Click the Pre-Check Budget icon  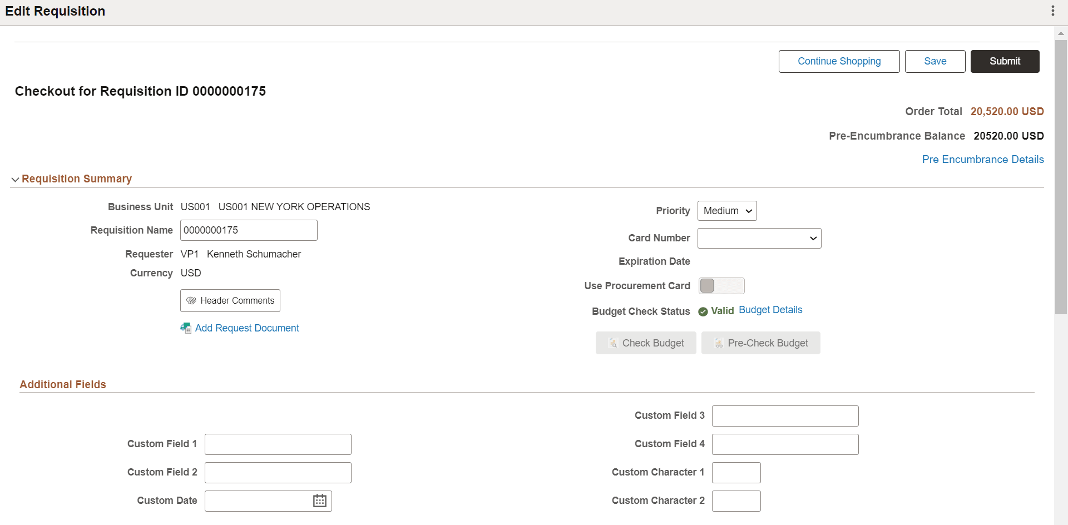coord(718,343)
